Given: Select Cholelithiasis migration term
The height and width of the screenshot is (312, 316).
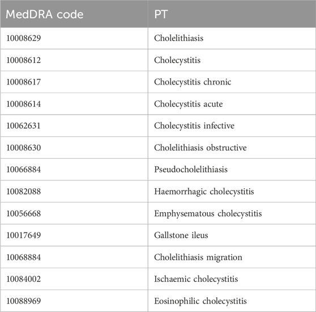Looking at the screenshot, I should click(x=198, y=258).
